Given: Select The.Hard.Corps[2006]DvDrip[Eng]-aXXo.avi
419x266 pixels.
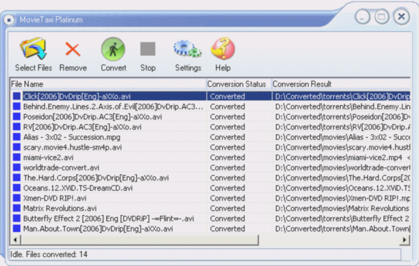Looking at the screenshot, I should point(96,178).
